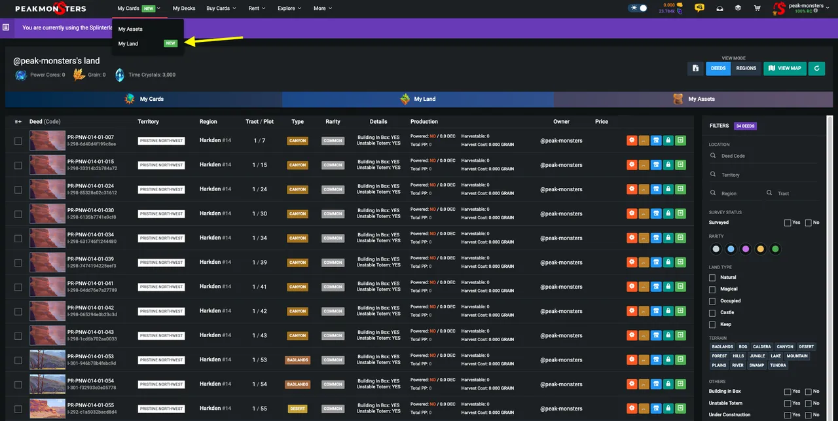Click the DEC balance coin icon
Viewport: 838px width, 421px height.
(680, 5)
